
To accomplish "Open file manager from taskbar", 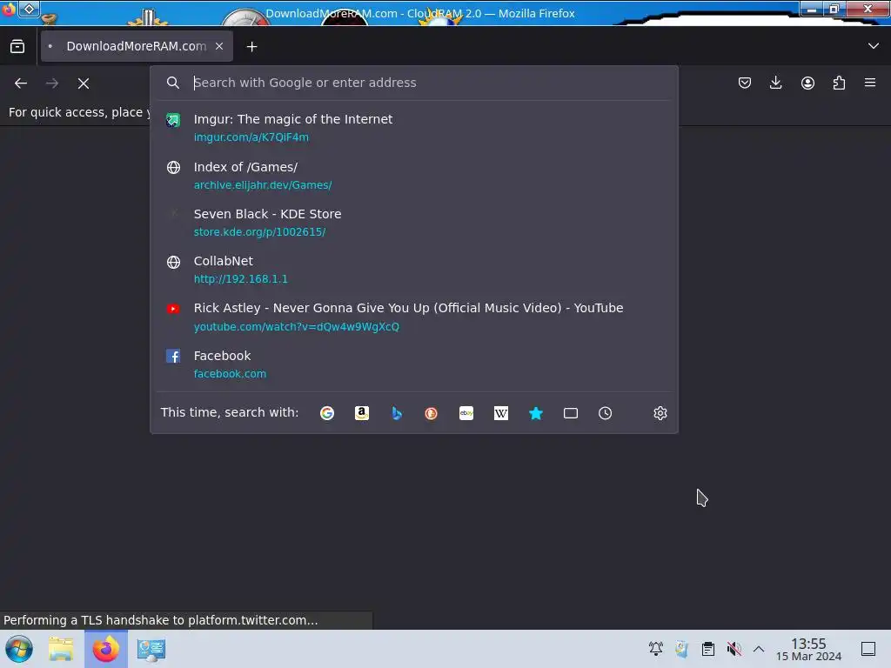I will point(61,649).
